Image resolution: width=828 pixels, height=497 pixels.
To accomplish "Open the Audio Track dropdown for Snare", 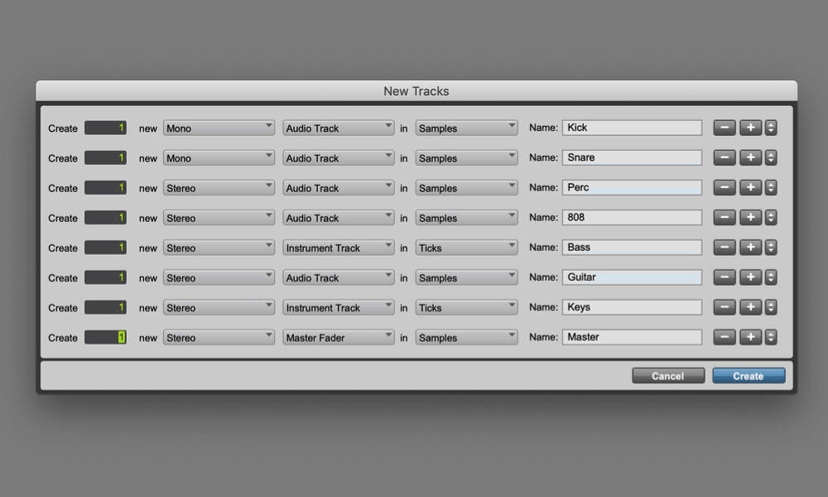I will click(x=338, y=158).
